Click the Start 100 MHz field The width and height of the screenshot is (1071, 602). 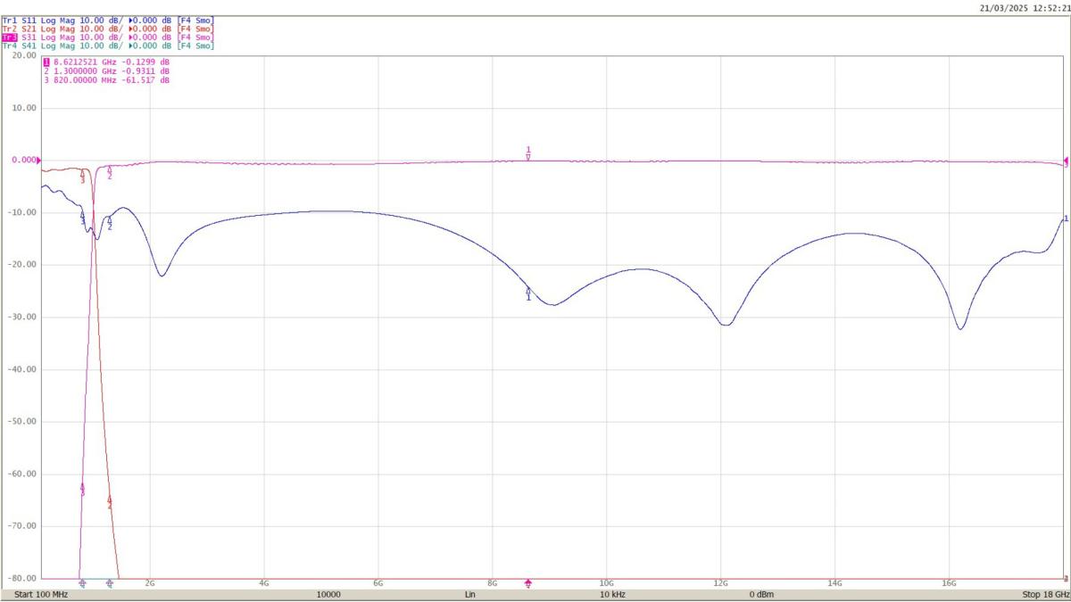pos(41,595)
